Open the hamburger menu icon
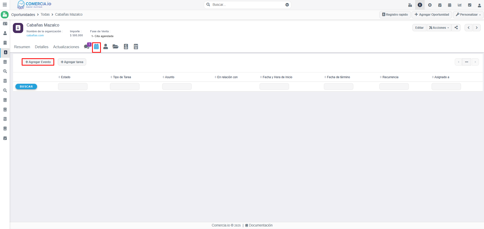The width and height of the screenshot is (484, 229). pyautogui.click(x=5, y=5)
